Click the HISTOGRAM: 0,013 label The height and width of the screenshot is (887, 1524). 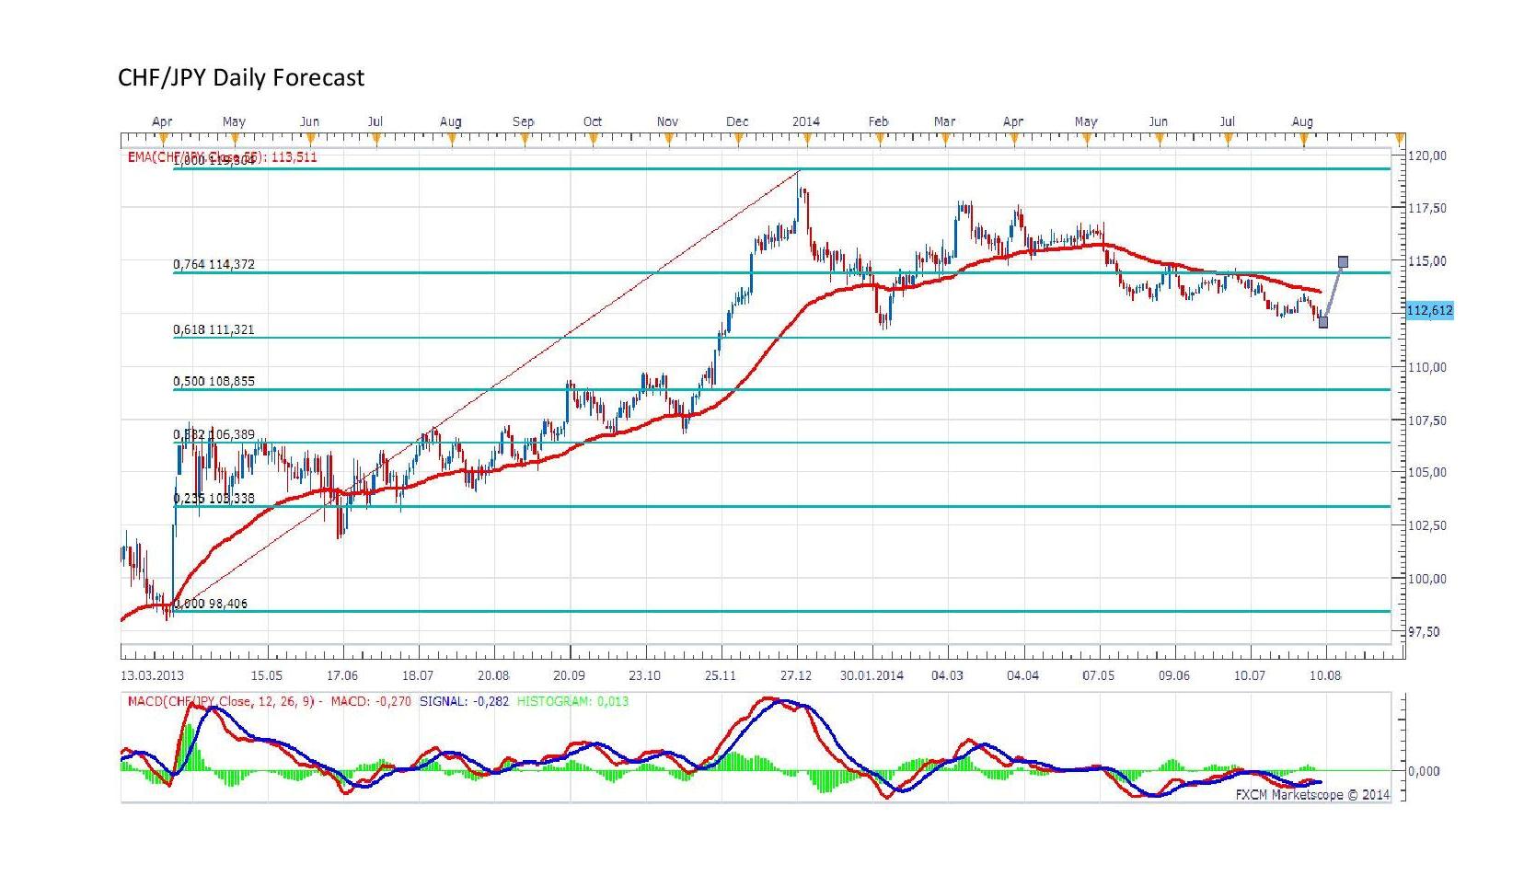[572, 701]
